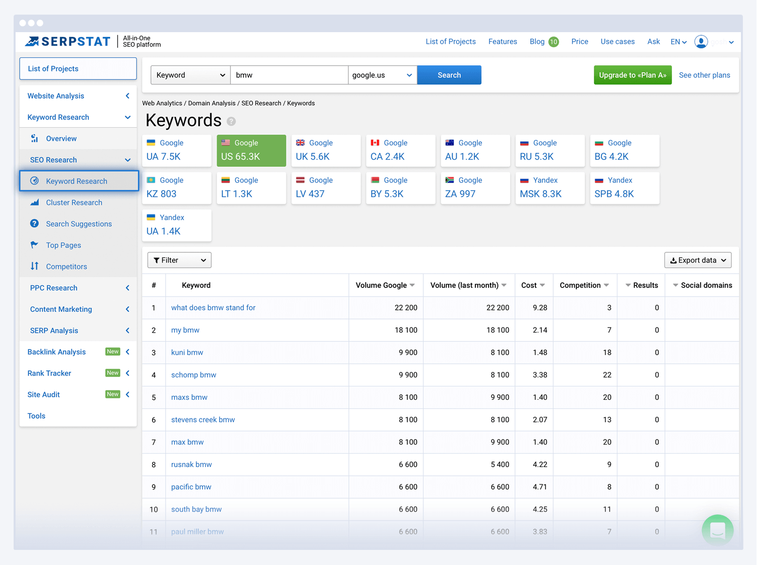Open the Keyword search type dropdown
Screen dimensions: 757x565
(190, 75)
